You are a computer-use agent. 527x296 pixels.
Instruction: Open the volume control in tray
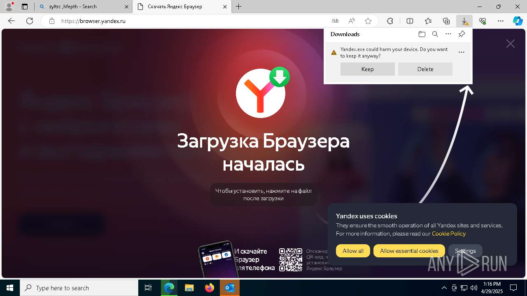coord(474,288)
